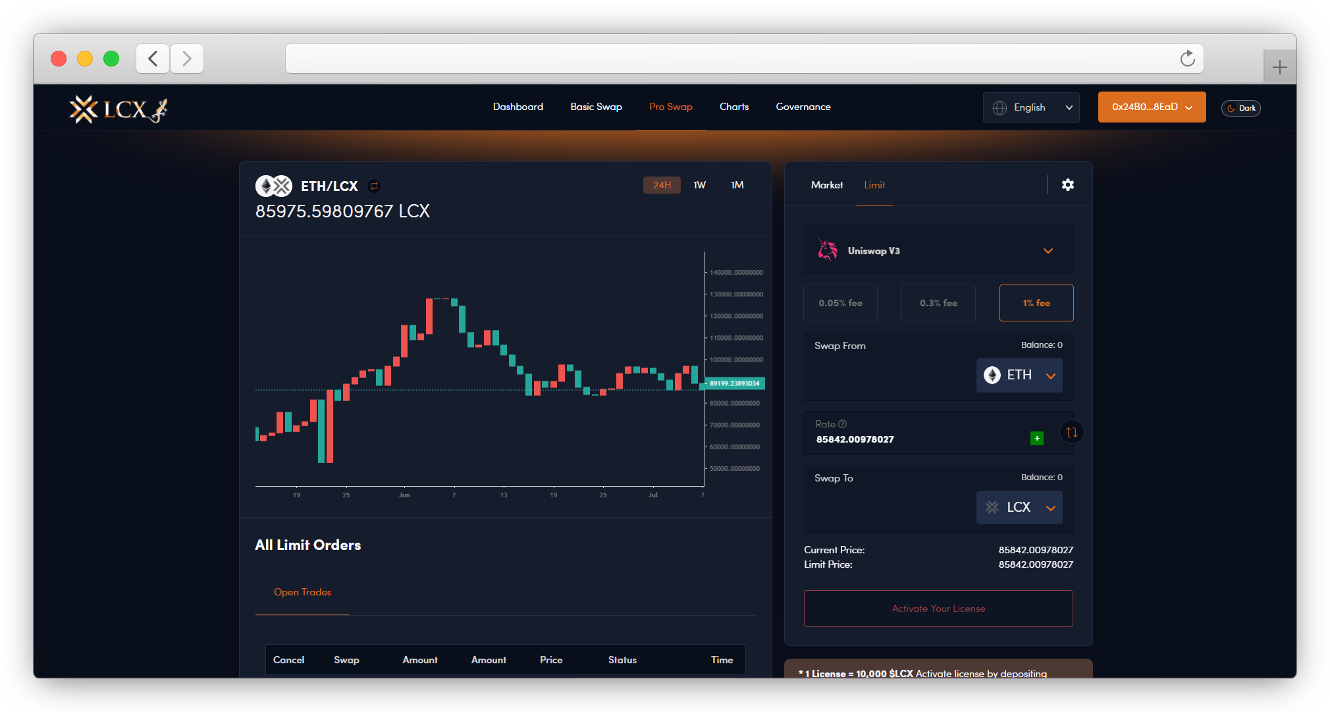1330x712 pixels.
Task: Click the ETH/LCX token pair logos
Action: pos(274,186)
